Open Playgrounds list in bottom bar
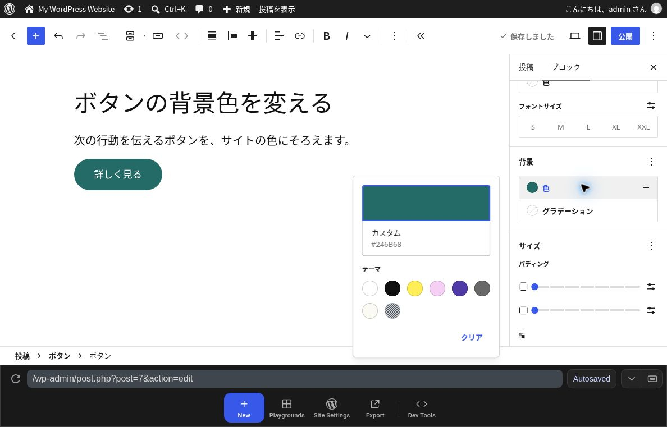 click(287, 408)
